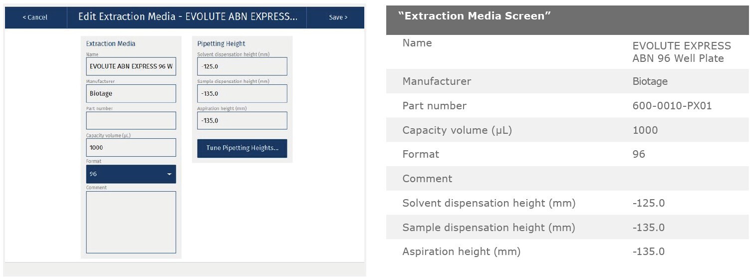Click the Extraction Media panel heading
750x277 pixels.
point(111,43)
